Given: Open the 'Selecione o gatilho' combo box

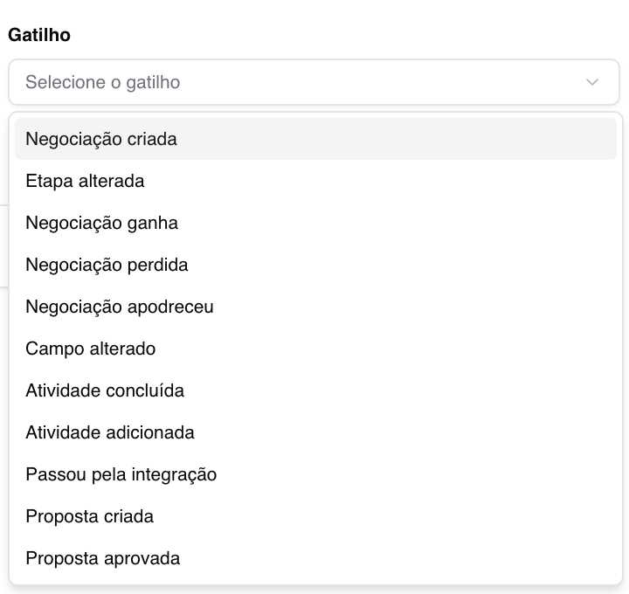Looking at the screenshot, I should (314, 82).
